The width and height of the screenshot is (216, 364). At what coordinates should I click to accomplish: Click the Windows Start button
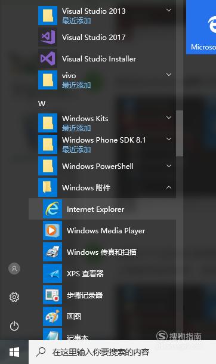pyautogui.click(x=14, y=352)
